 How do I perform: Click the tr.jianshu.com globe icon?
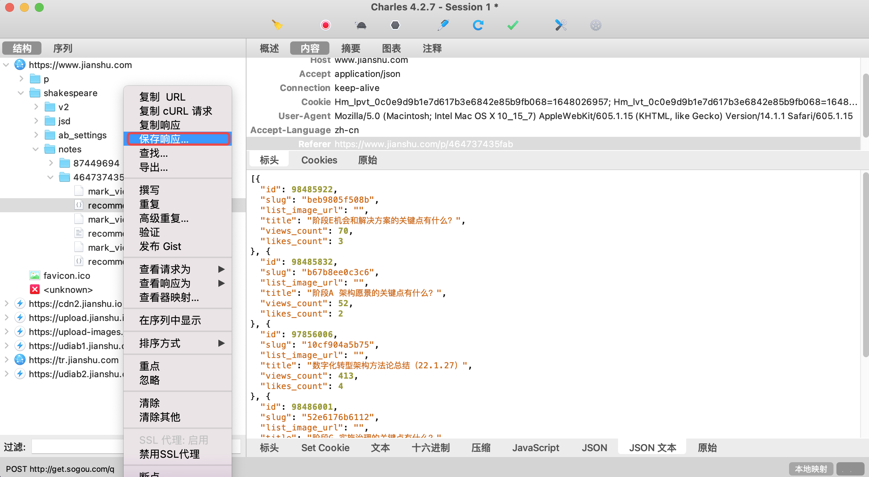tap(20, 360)
